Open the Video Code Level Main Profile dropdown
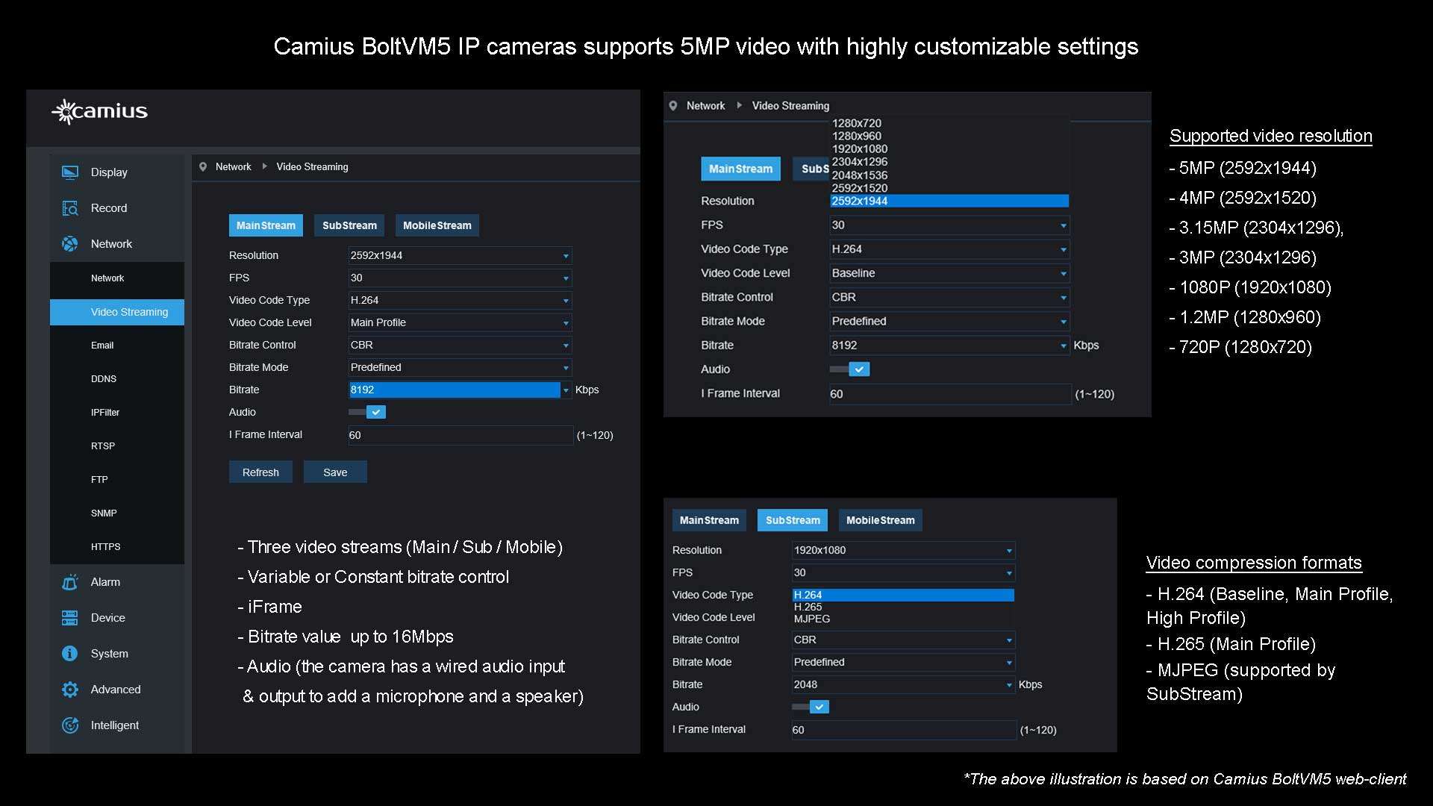Viewport: 1433px width, 806px height. coord(460,322)
